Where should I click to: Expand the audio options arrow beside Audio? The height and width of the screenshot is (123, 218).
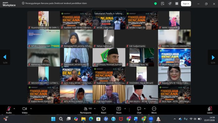click(14, 109)
